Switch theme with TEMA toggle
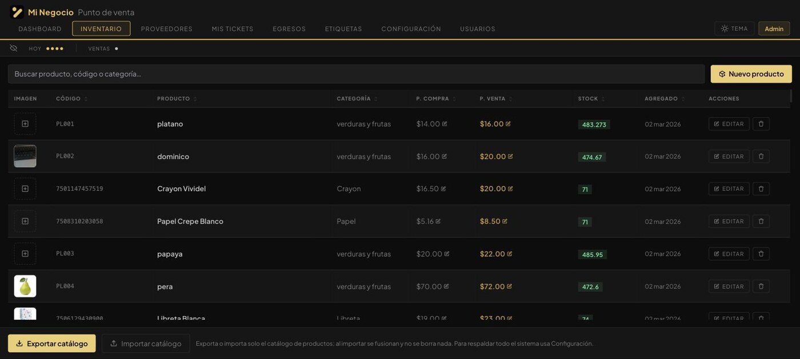The height and width of the screenshot is (359, 800). pos(734,29)
